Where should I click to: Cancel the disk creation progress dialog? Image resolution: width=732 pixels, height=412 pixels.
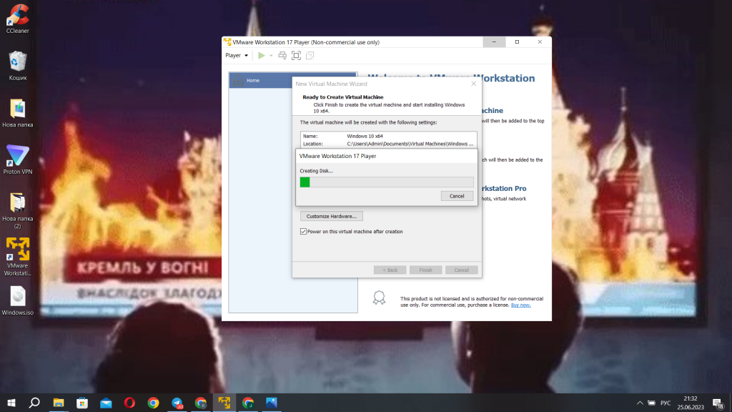pos(457,195)
